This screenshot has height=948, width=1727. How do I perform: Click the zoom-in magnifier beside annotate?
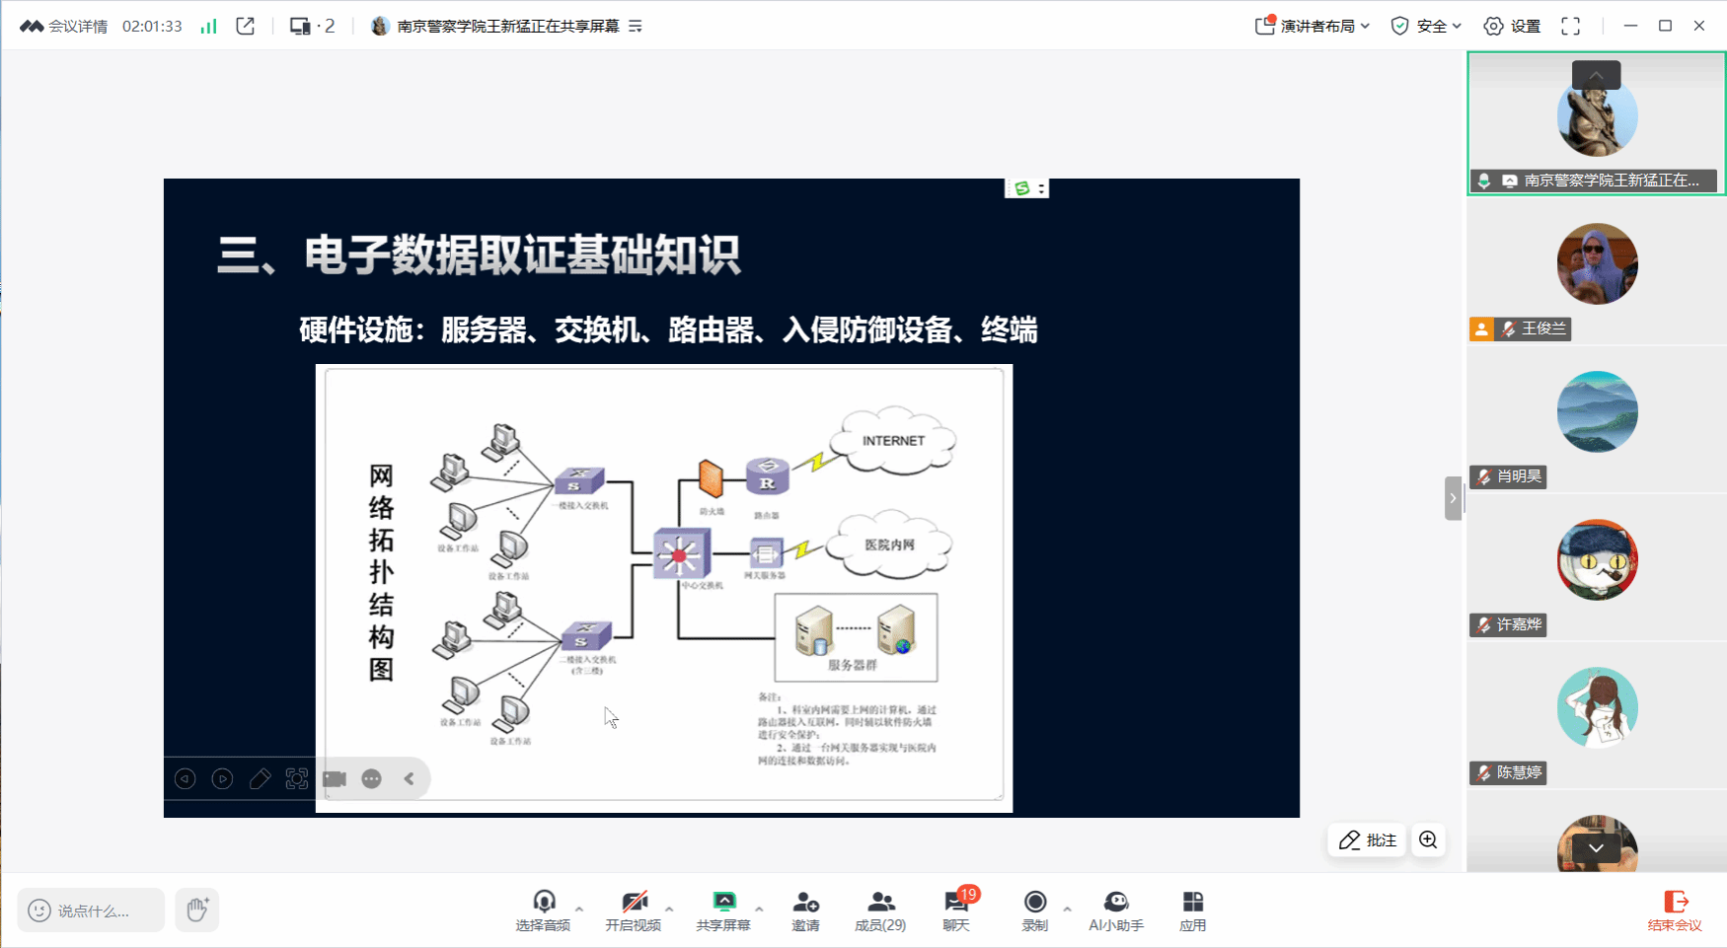1428,839
